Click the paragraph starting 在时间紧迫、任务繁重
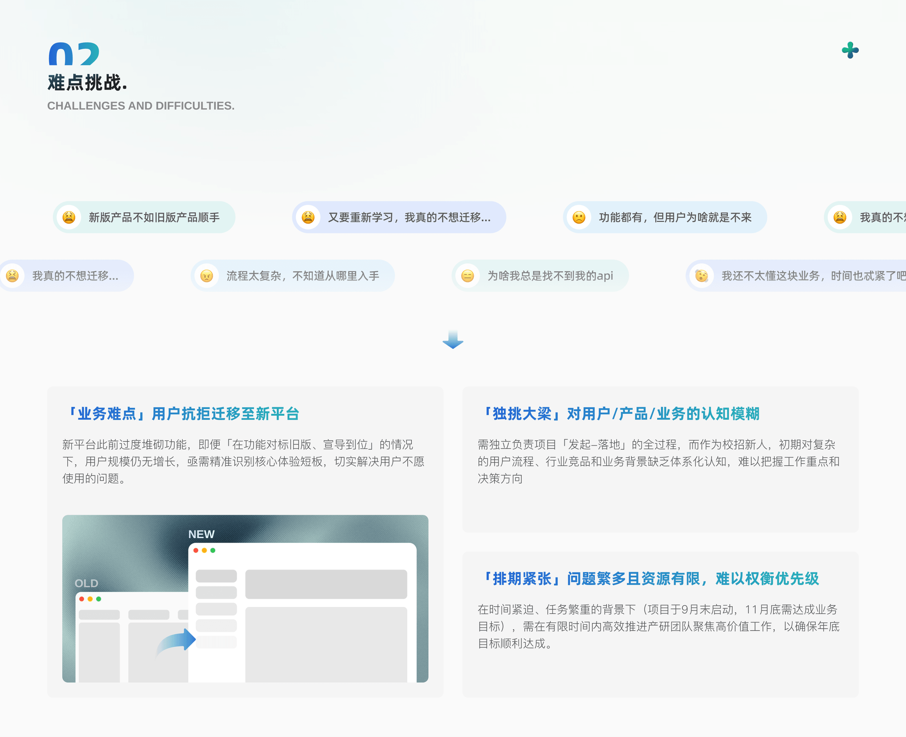This screenshot has height=737, width=906. click(659, 627)
